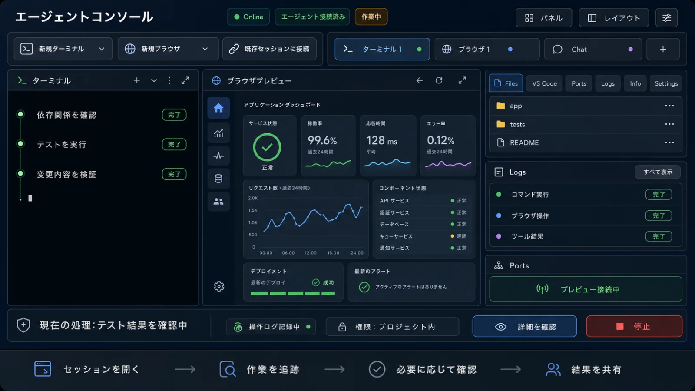Screen dimensions: 695x391
Task: Expand browser preview to fullscreen
Action: click(x=462, y=80)
